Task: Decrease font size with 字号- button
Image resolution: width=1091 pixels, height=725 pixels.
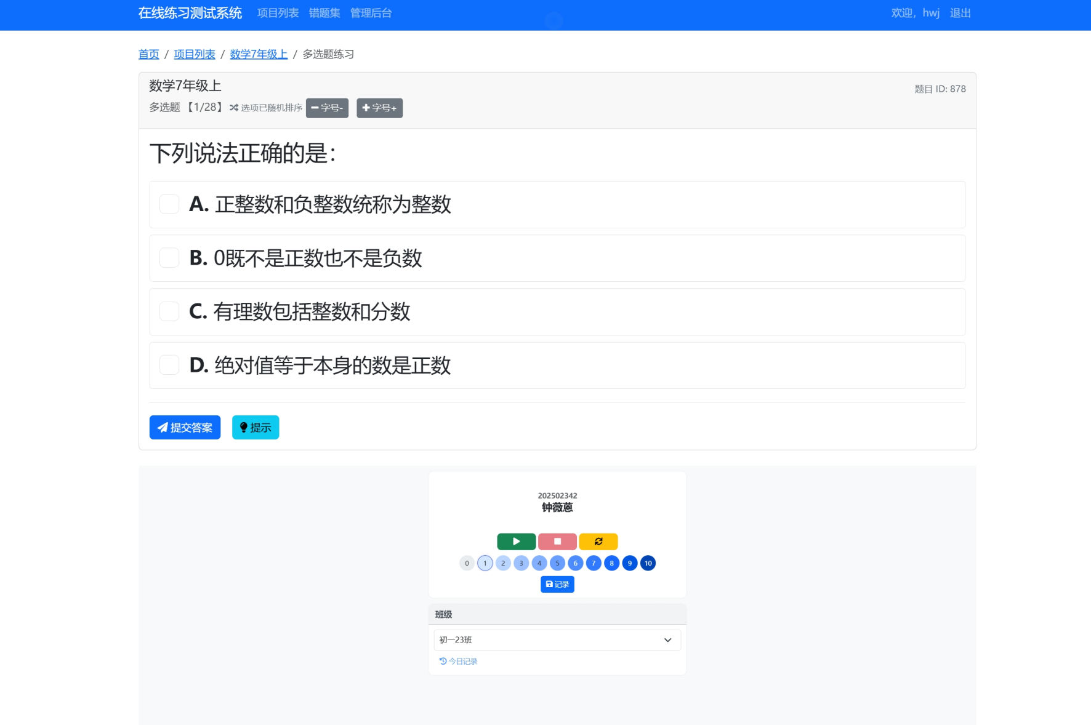Action: (327, 108)
